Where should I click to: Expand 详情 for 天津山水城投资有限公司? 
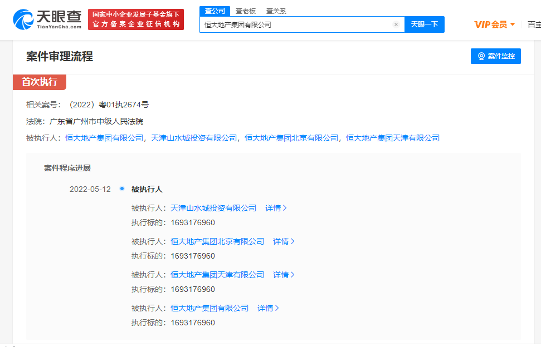(276, 209)
